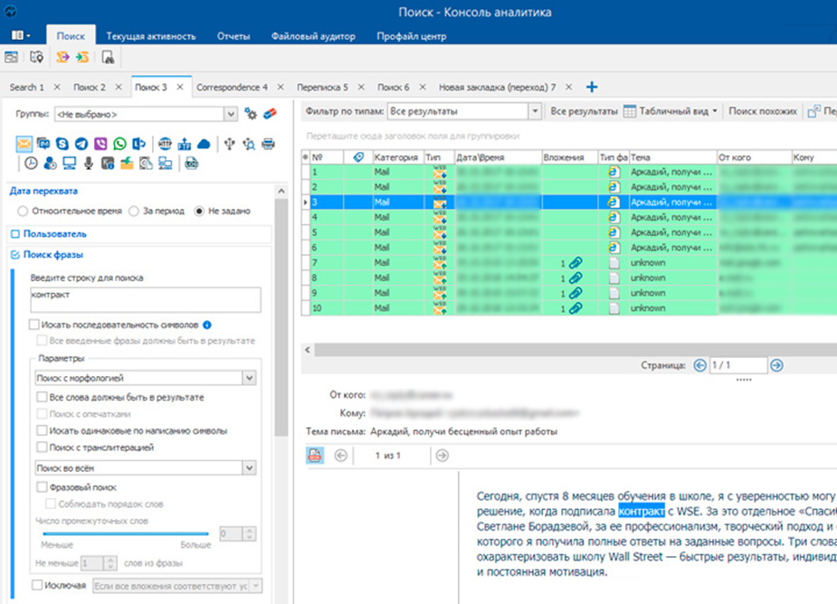This screenshot has height=604, width=837.
Task: Open the 'Фильтр по типам' combo box
Action: tap(535, 111)
